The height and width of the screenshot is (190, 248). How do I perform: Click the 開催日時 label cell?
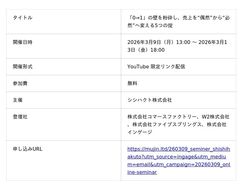[23, 42]
